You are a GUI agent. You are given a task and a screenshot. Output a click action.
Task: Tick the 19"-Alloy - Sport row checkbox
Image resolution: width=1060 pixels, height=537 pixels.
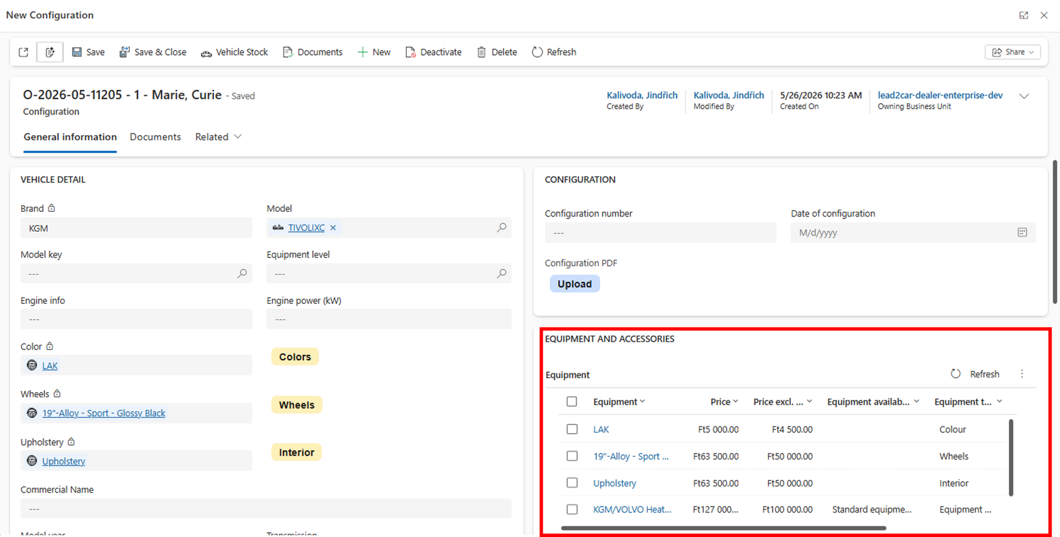tap(572, 456)
